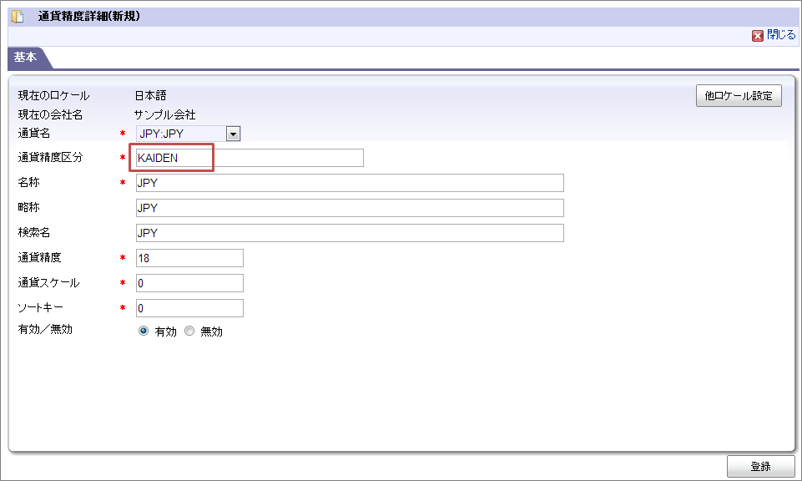
Task: Click the 現在のロケール label
Action: 53,96
